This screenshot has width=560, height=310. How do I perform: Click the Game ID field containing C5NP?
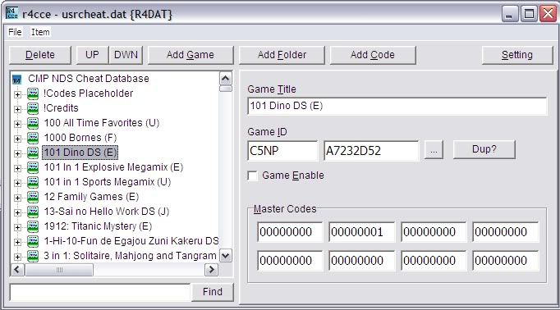[282, 151]
